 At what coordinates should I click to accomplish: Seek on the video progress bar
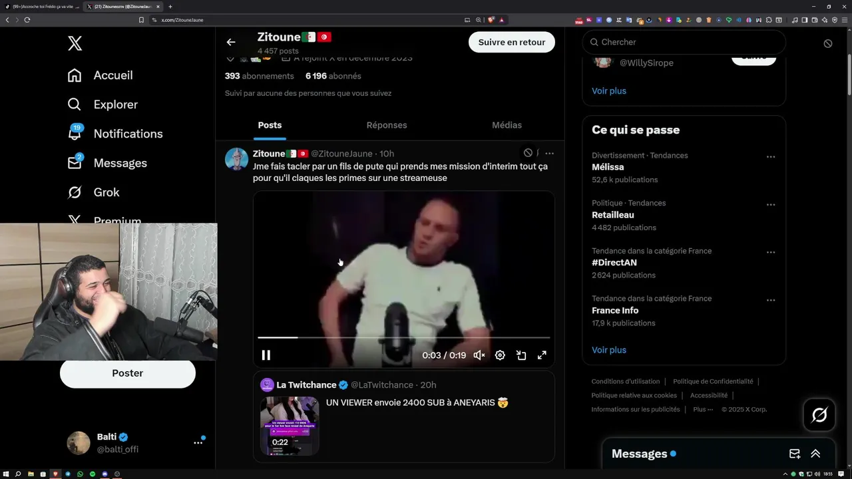click(x=403, y=338)
